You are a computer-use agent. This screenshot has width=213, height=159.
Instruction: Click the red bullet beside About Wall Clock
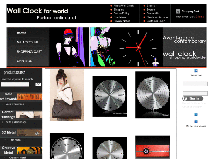[111, 6]
